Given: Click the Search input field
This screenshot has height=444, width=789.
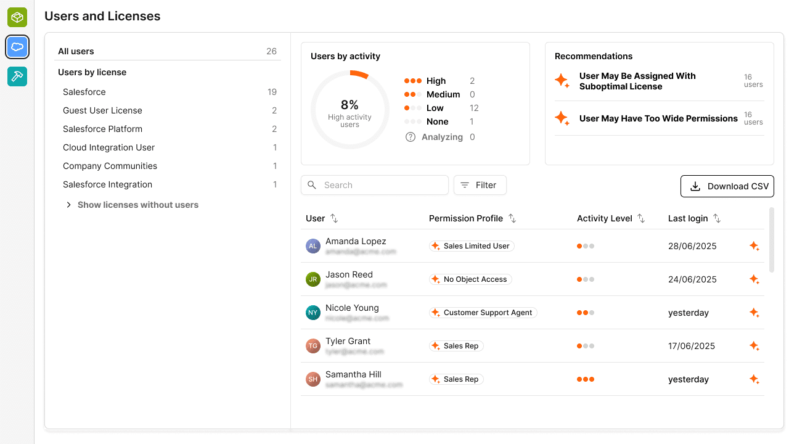Looking at the screenshot, I should point(375,185).
